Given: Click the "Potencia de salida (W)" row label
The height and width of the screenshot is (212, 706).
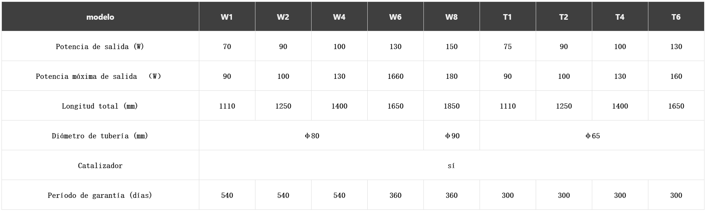Looking at the screenshot, I should click(100, 46).
